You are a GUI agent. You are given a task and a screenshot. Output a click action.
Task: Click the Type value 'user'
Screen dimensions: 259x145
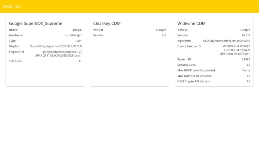78,41
